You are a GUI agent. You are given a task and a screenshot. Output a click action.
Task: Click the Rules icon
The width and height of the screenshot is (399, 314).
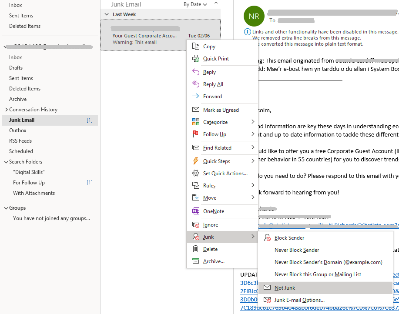point(195,185)
